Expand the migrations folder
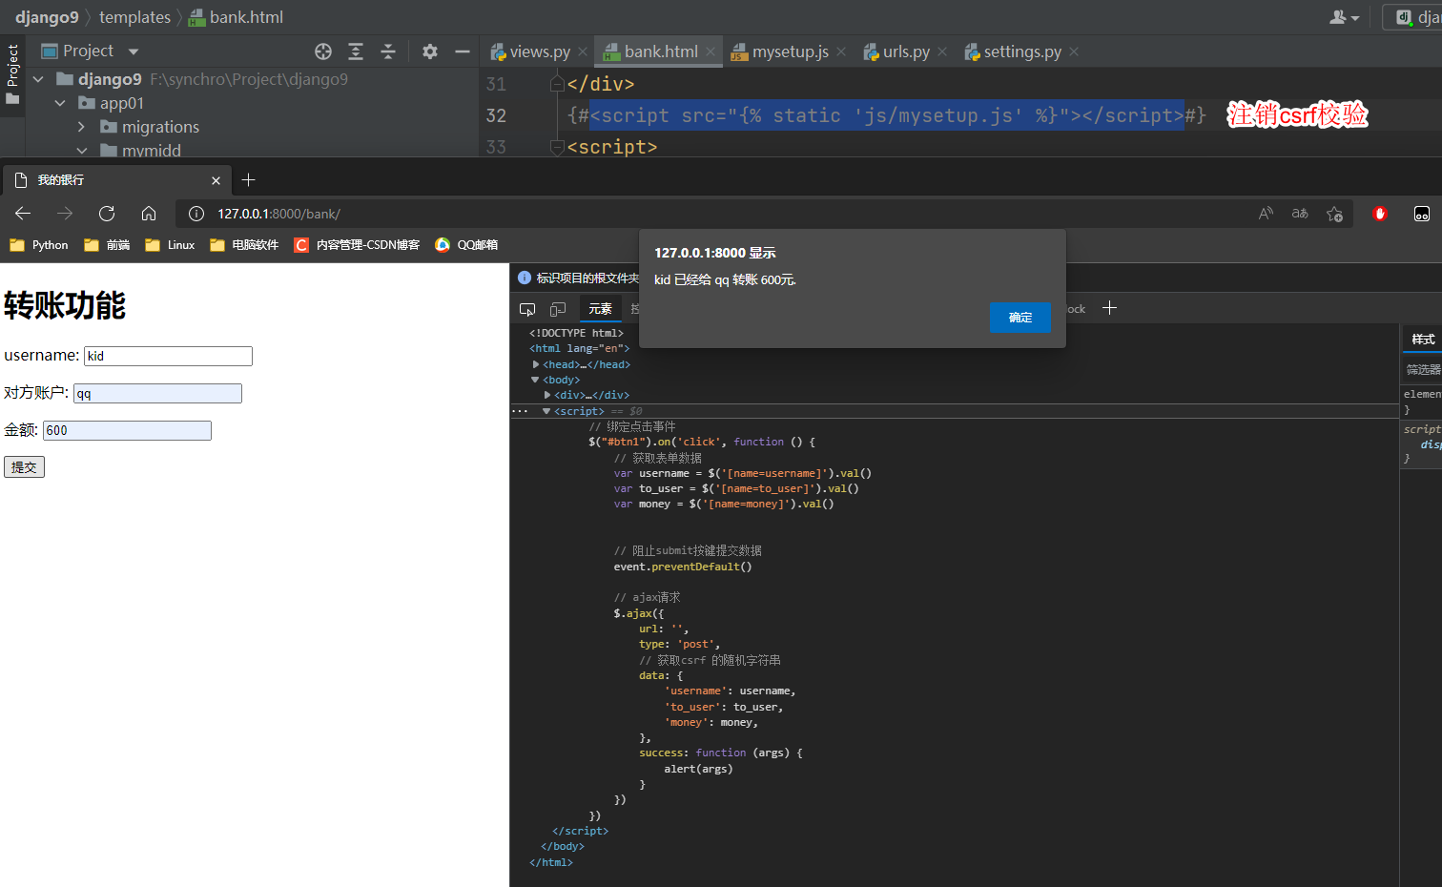 click(81, 127)
